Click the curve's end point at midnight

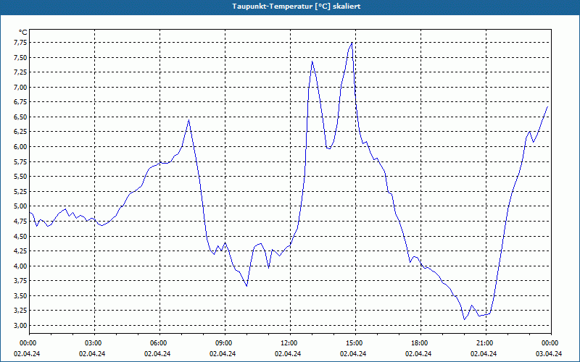click(547, 106)
